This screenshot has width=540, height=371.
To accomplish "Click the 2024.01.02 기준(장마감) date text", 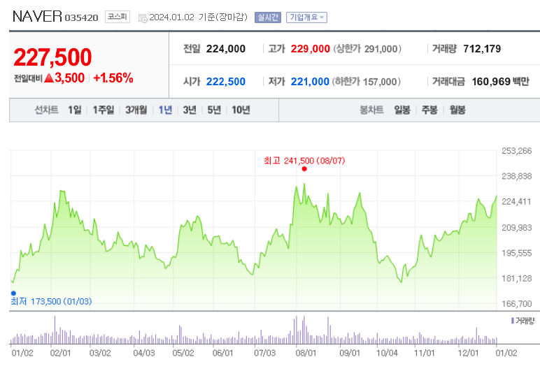I will tap(199, 17).
